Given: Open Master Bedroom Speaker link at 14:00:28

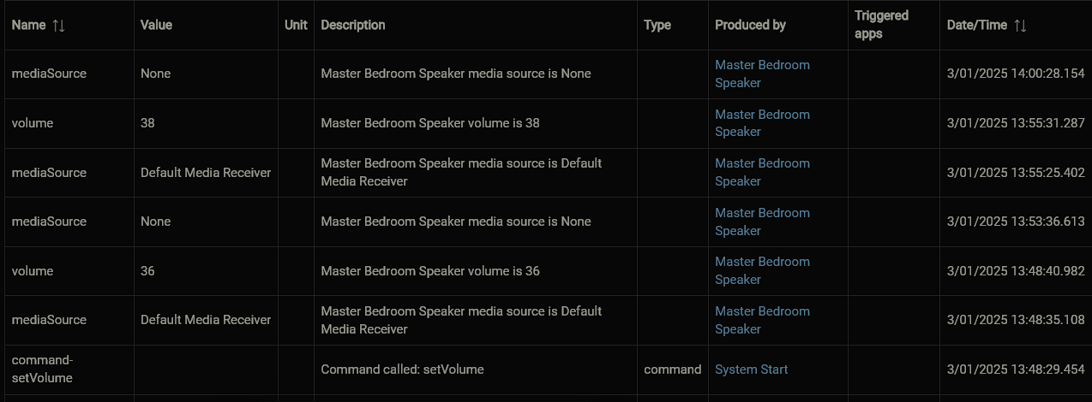Looking at the screenshot, I should tap(762, 74).
